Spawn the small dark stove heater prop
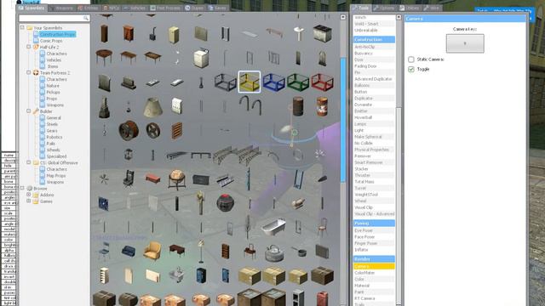 pos(152,34)
